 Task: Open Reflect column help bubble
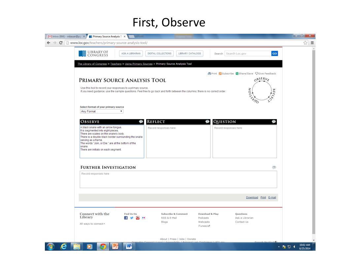pos(207,122)
